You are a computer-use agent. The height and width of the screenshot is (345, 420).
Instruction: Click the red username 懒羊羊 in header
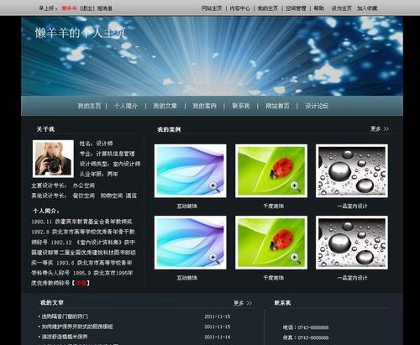pos(69,8)
